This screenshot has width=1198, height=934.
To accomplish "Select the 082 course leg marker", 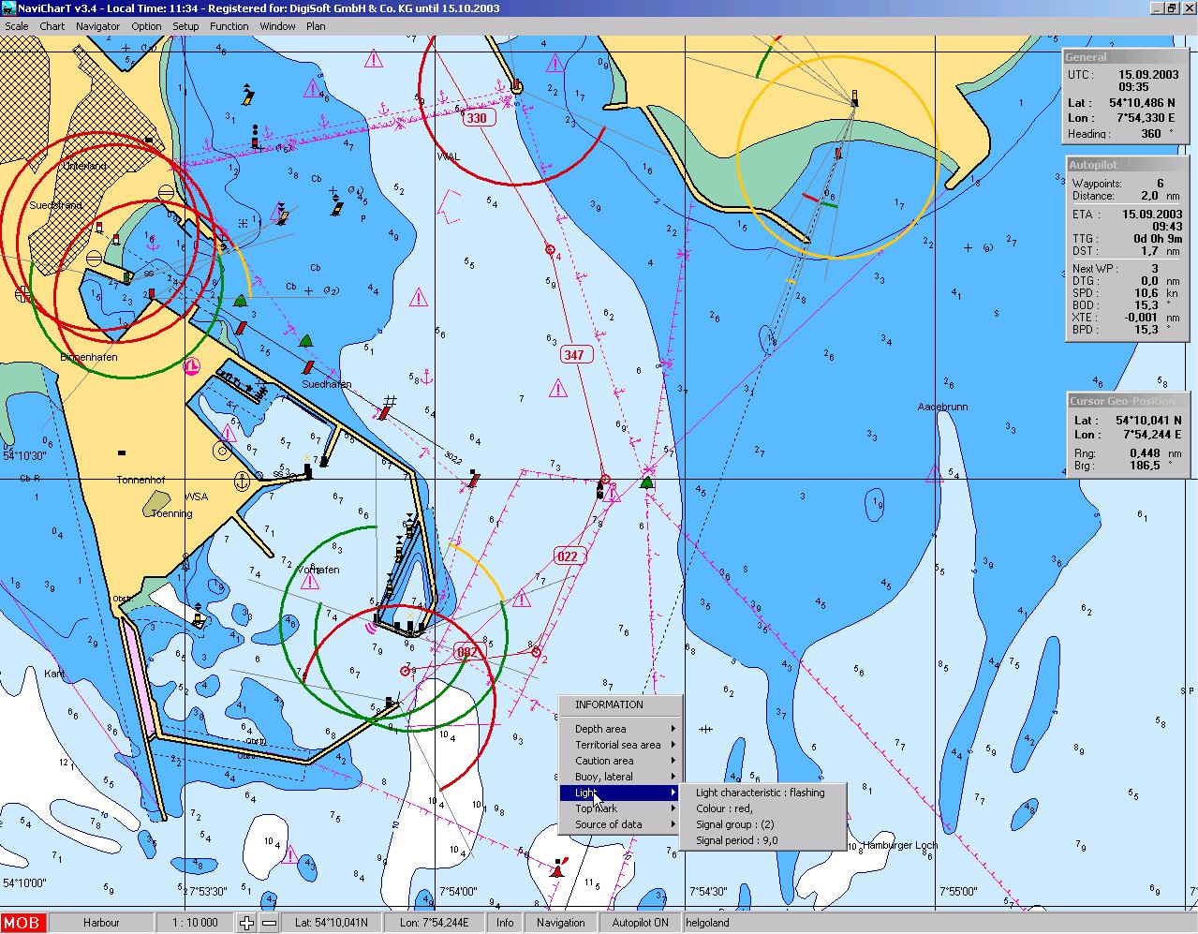I will click(x=466, y=652).
